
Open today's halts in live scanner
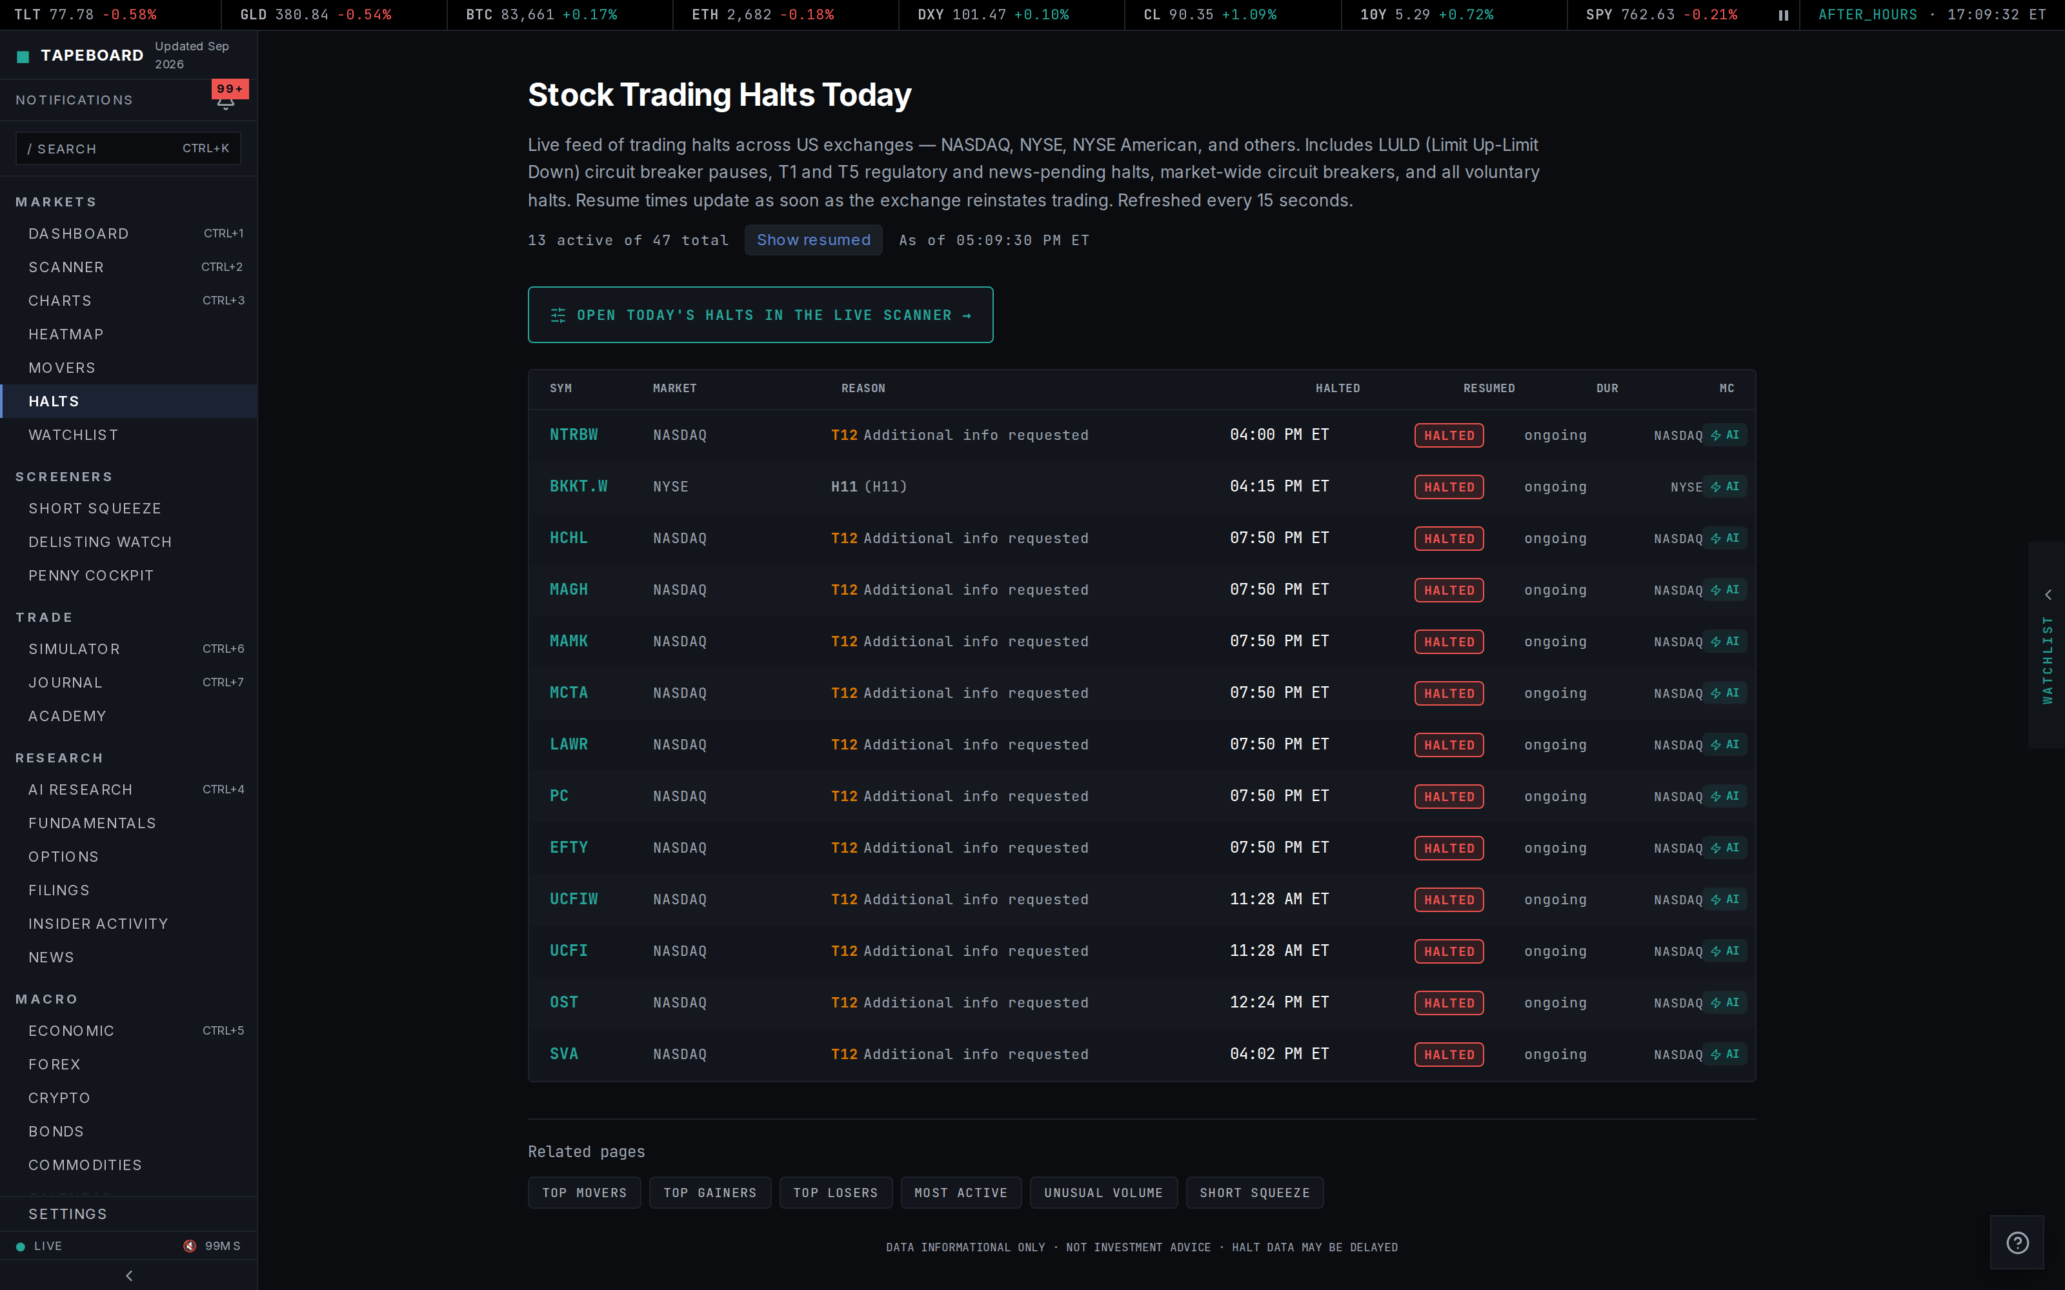tap(760, 315)
